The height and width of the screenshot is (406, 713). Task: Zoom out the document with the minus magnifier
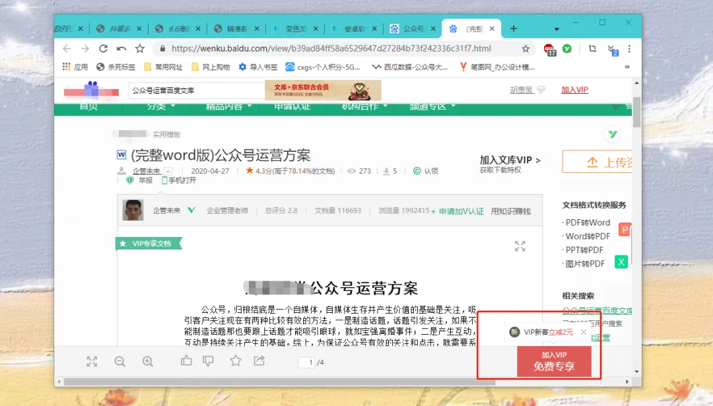tap(119, 362)
